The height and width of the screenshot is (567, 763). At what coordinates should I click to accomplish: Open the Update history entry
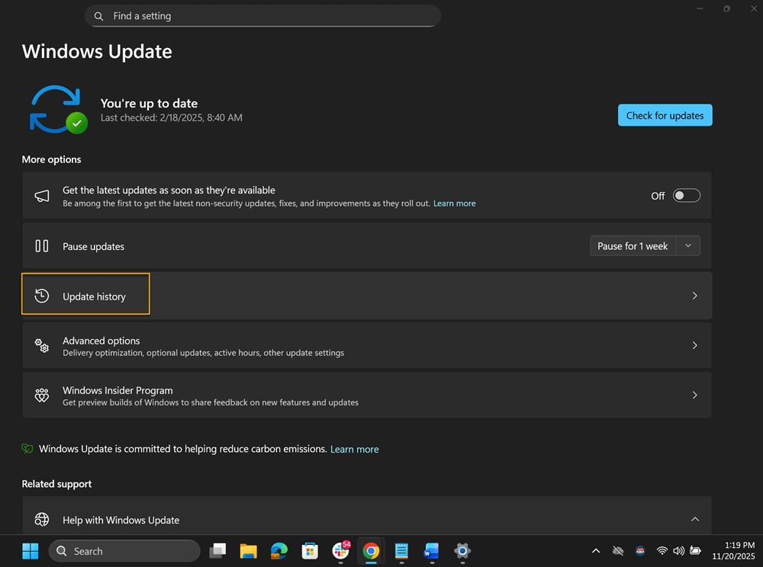pos(94,296)
